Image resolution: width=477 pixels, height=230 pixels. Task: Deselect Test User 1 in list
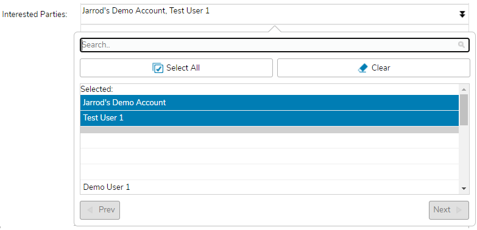pos(269,118)
